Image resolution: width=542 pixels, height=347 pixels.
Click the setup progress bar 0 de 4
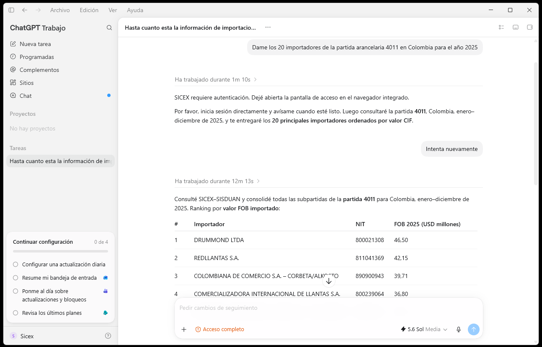click(x=60, y=251)
